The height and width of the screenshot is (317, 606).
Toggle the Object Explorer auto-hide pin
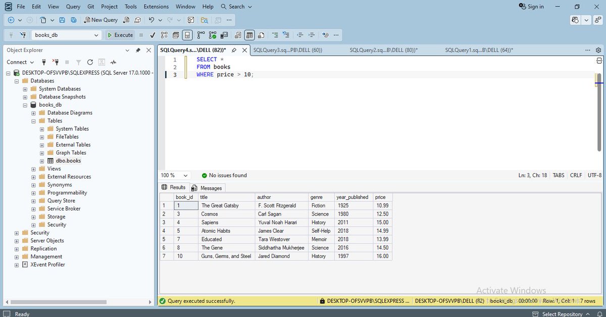click(x=138, y=50)
